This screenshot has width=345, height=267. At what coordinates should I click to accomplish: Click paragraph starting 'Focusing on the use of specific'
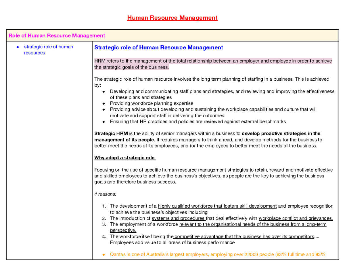213,176
